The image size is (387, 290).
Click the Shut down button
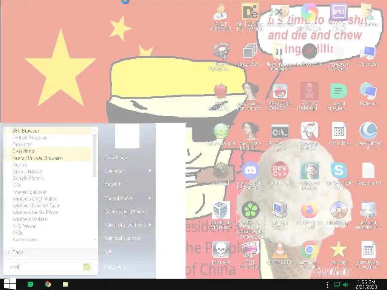click(x=114, y=267)
